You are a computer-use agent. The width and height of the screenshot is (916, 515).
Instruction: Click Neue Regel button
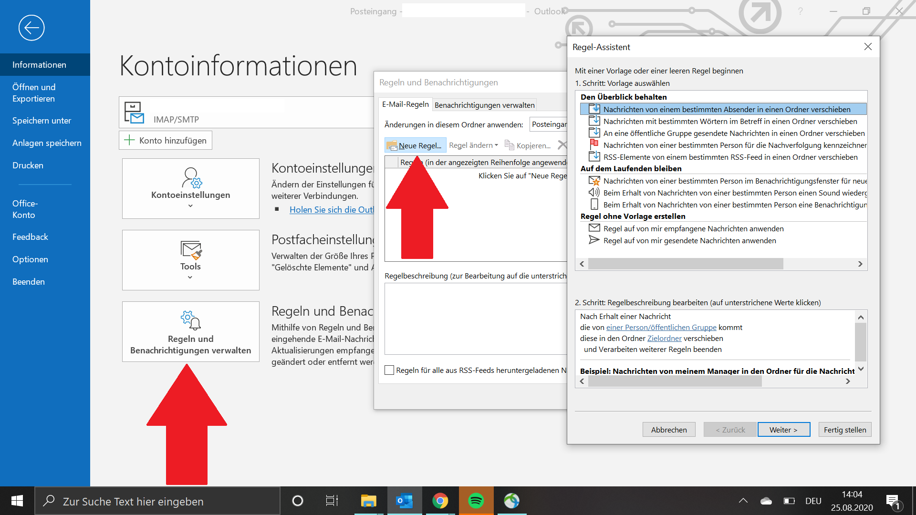coord(415,145)
